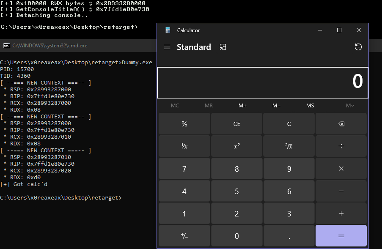Open the Calculator history panel
The image size is (382, 249).
point(358,47)
